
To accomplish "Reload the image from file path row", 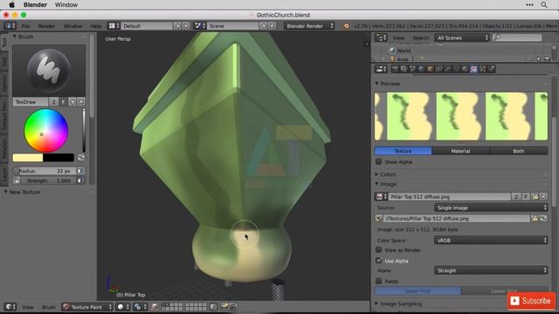I will coord(543,219).
